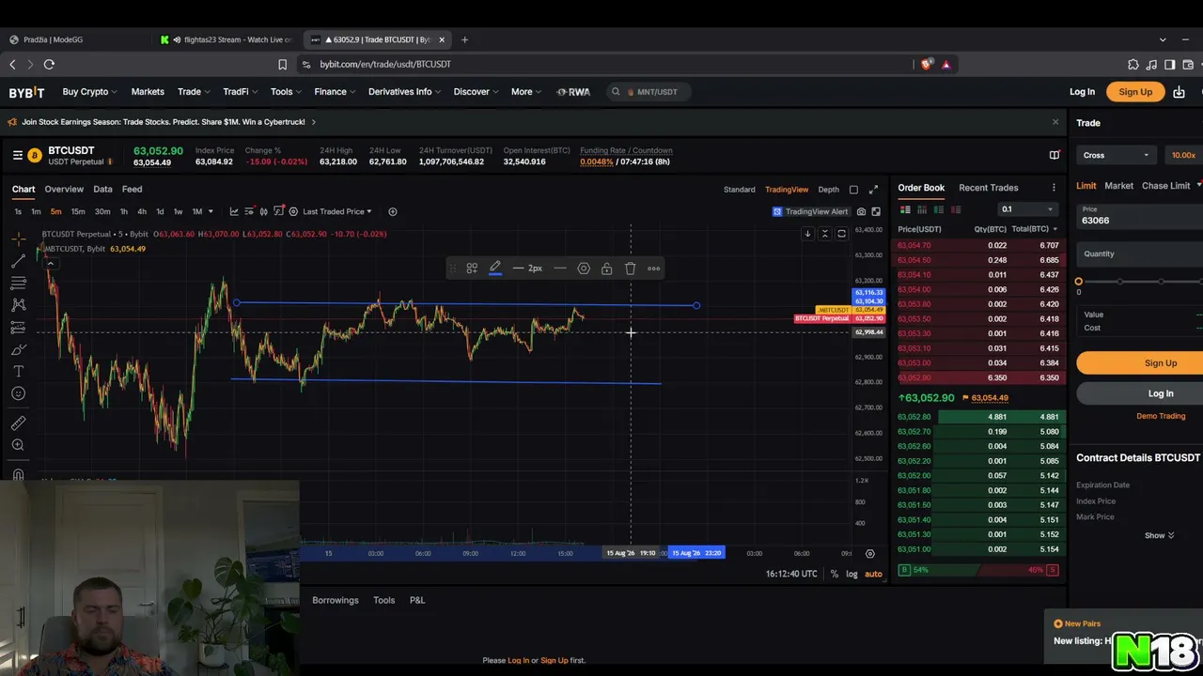This screenshot has width=1203, height=676.
Task: Click the drawing templates icon in floating toolbar
Action: pyautogui.click(x=472, y=269)
